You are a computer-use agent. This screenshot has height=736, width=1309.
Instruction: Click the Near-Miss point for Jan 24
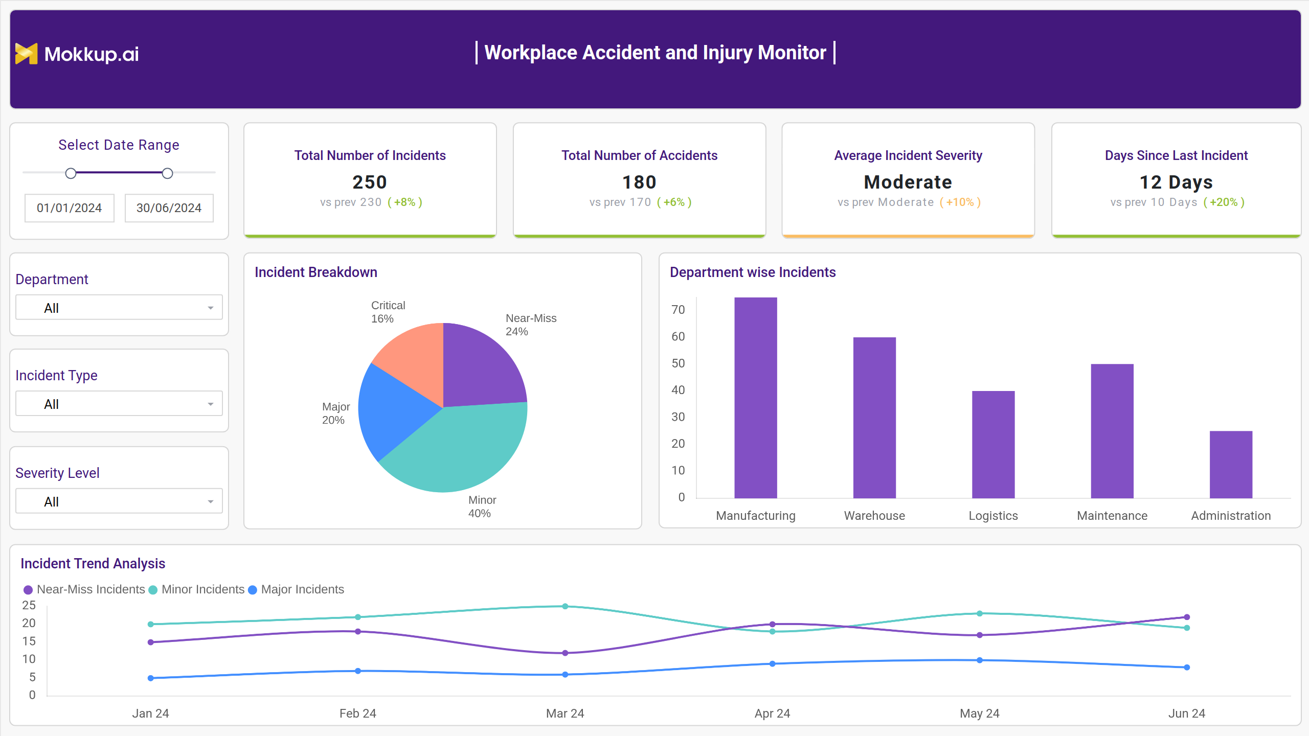151,642
